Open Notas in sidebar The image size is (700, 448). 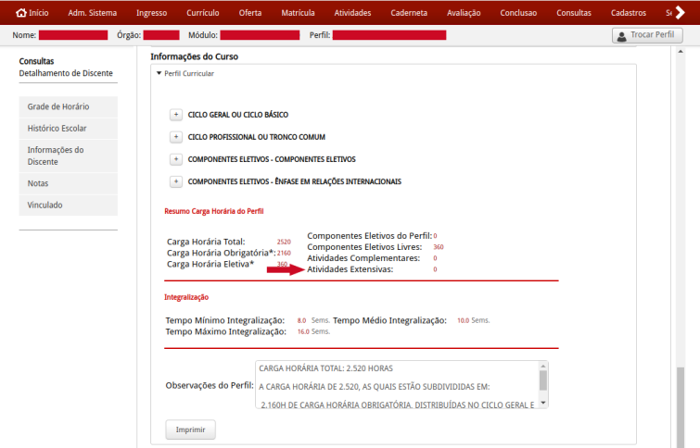click(69, 183)
